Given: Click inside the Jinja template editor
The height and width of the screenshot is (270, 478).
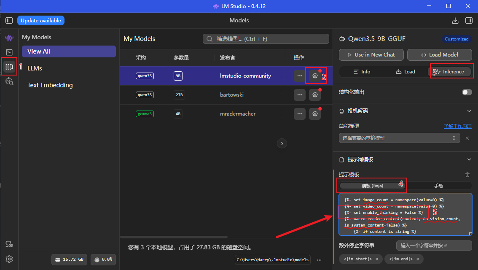Looking at the screenshot, I should click(x=405, y=214).
